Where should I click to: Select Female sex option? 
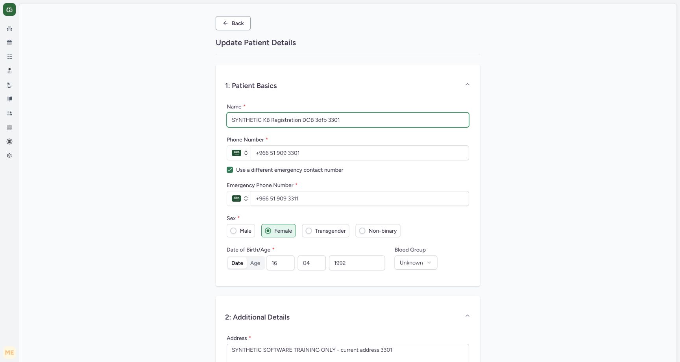(x=278, y=231)
